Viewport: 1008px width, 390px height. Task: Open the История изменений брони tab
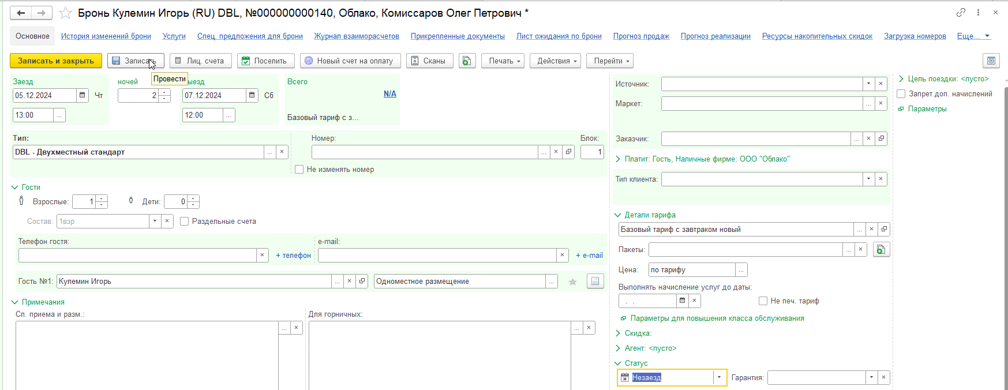106,36
